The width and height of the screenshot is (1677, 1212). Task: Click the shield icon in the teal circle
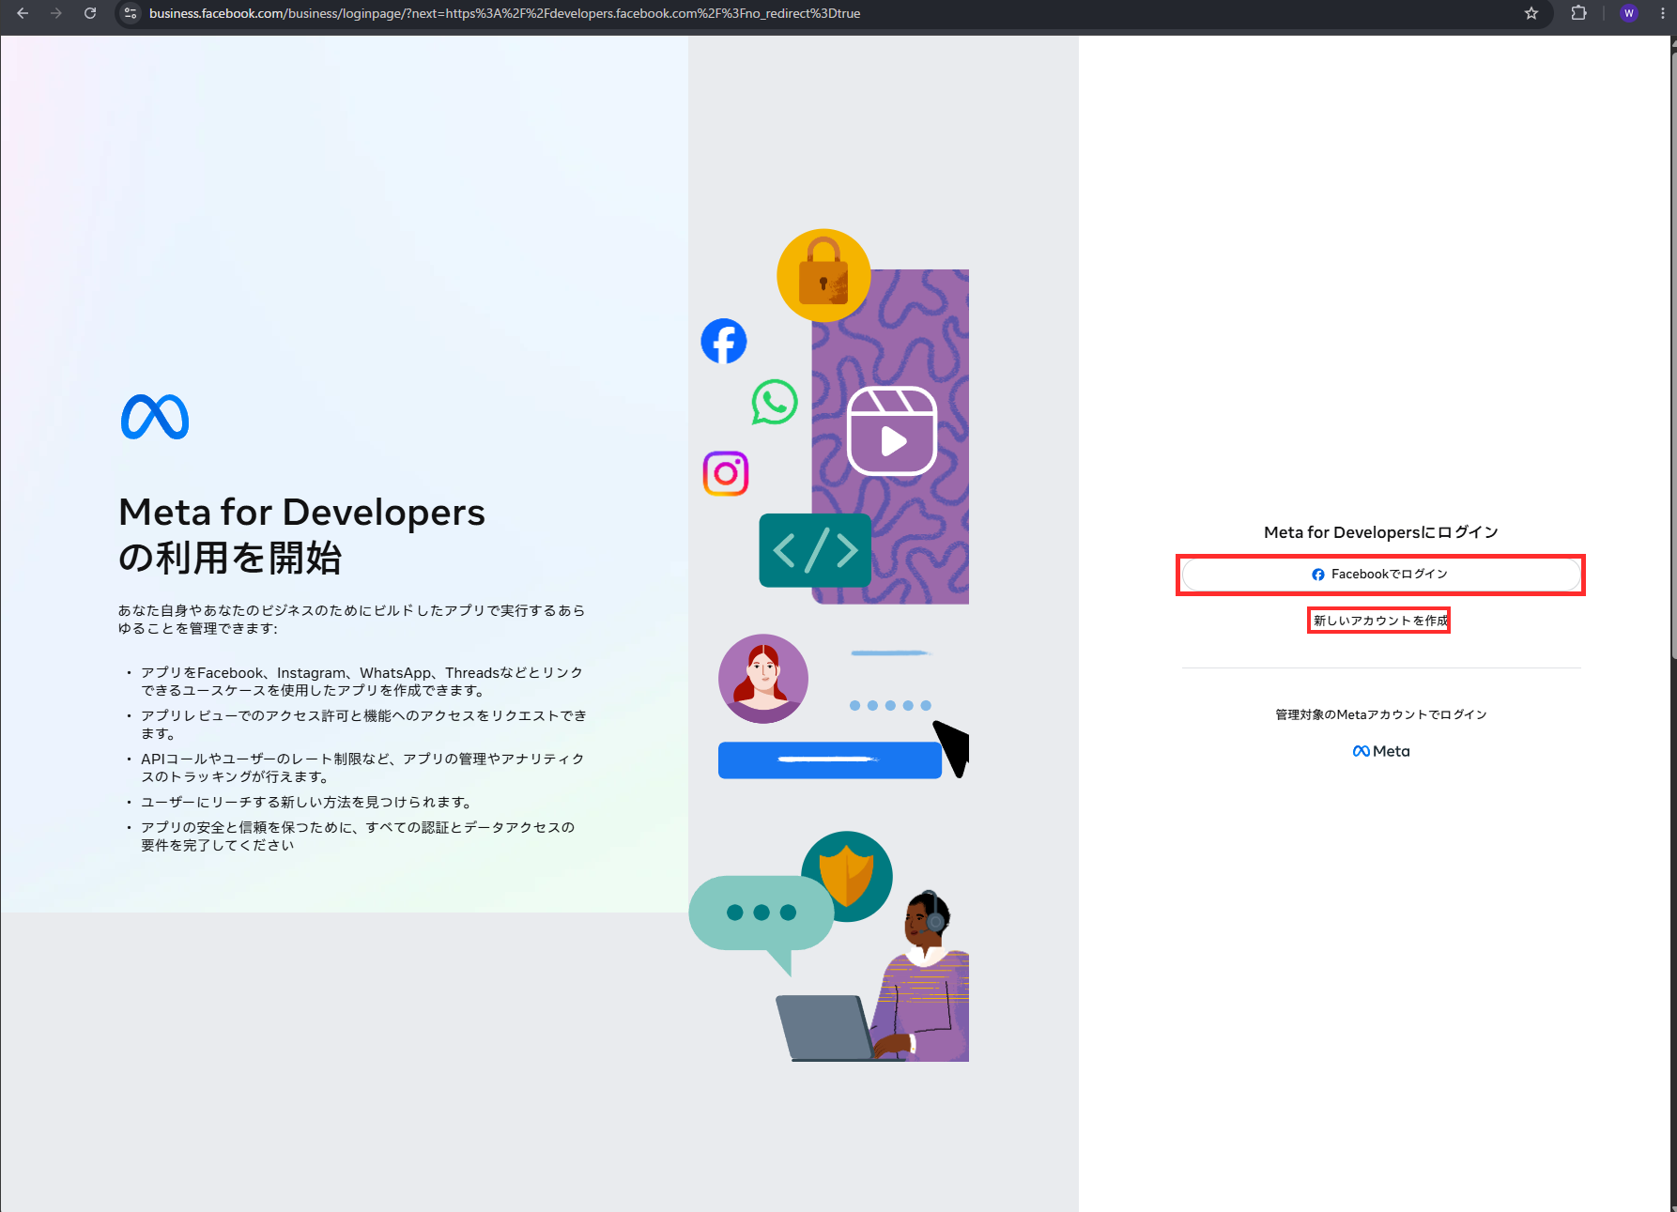tap(847, 875)
